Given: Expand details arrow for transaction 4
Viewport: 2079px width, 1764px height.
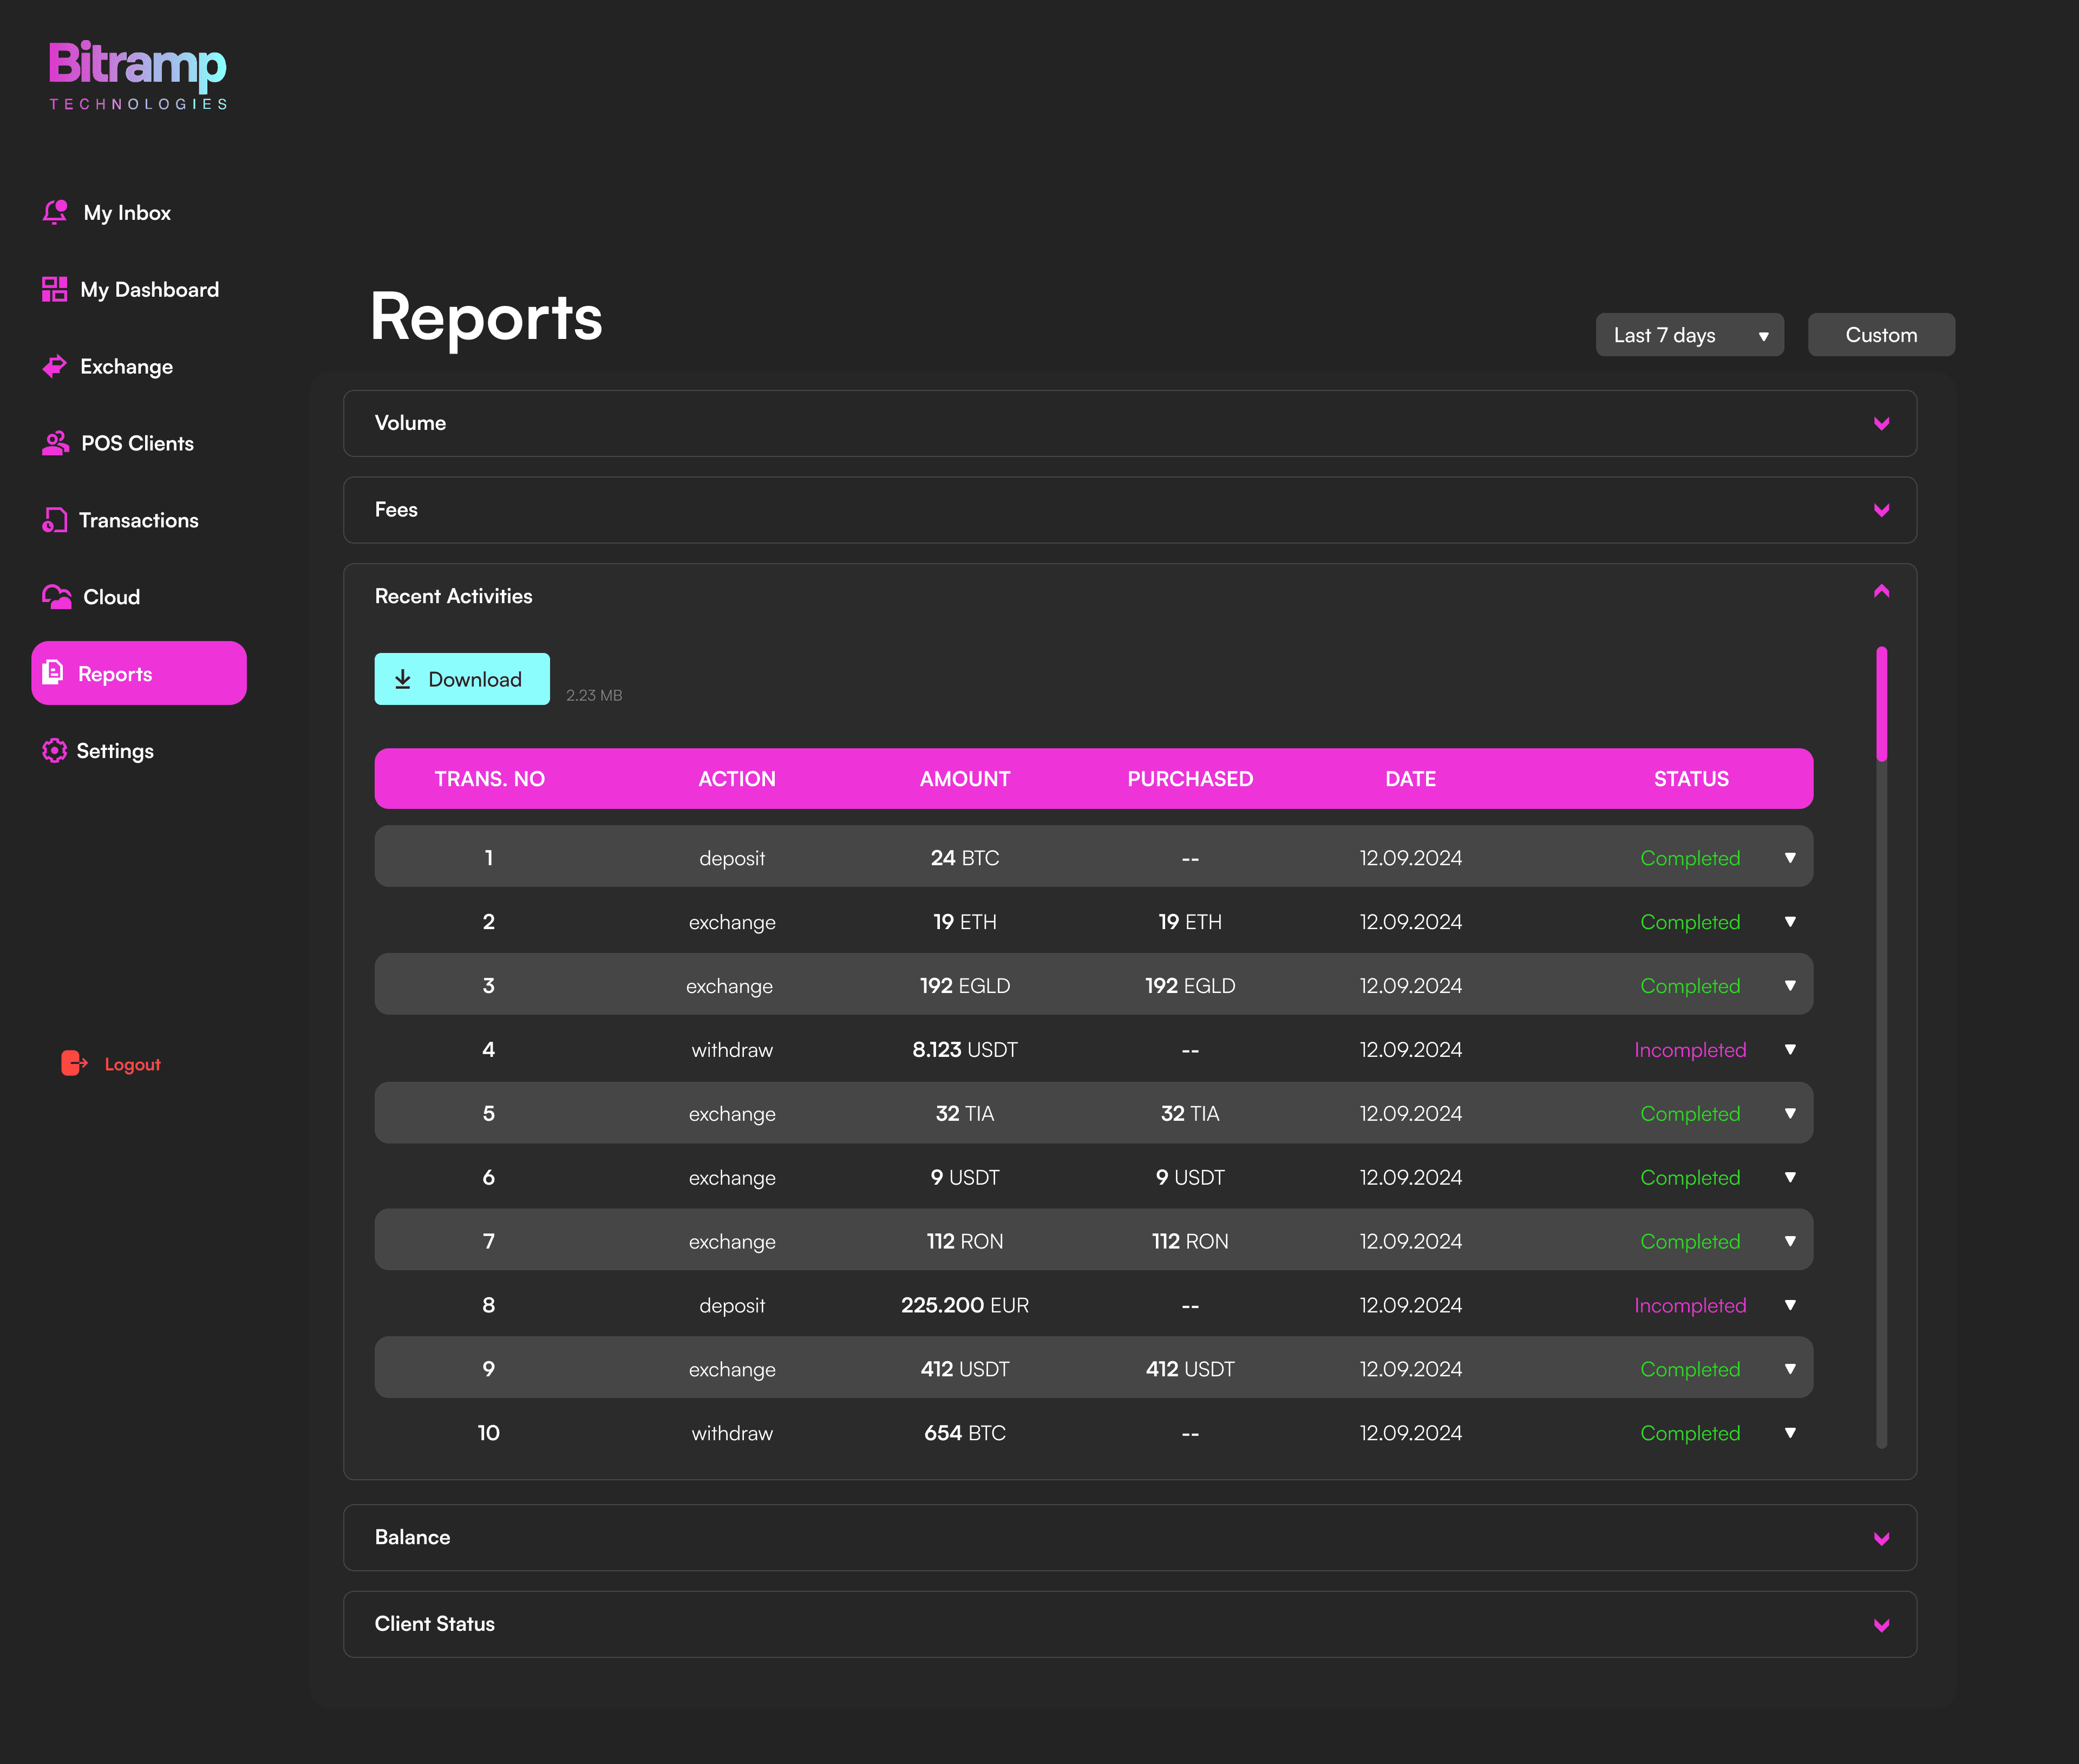Looking at the screenshot, I should 1790,1050.
